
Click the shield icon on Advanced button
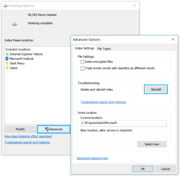[x=47, y=129]
